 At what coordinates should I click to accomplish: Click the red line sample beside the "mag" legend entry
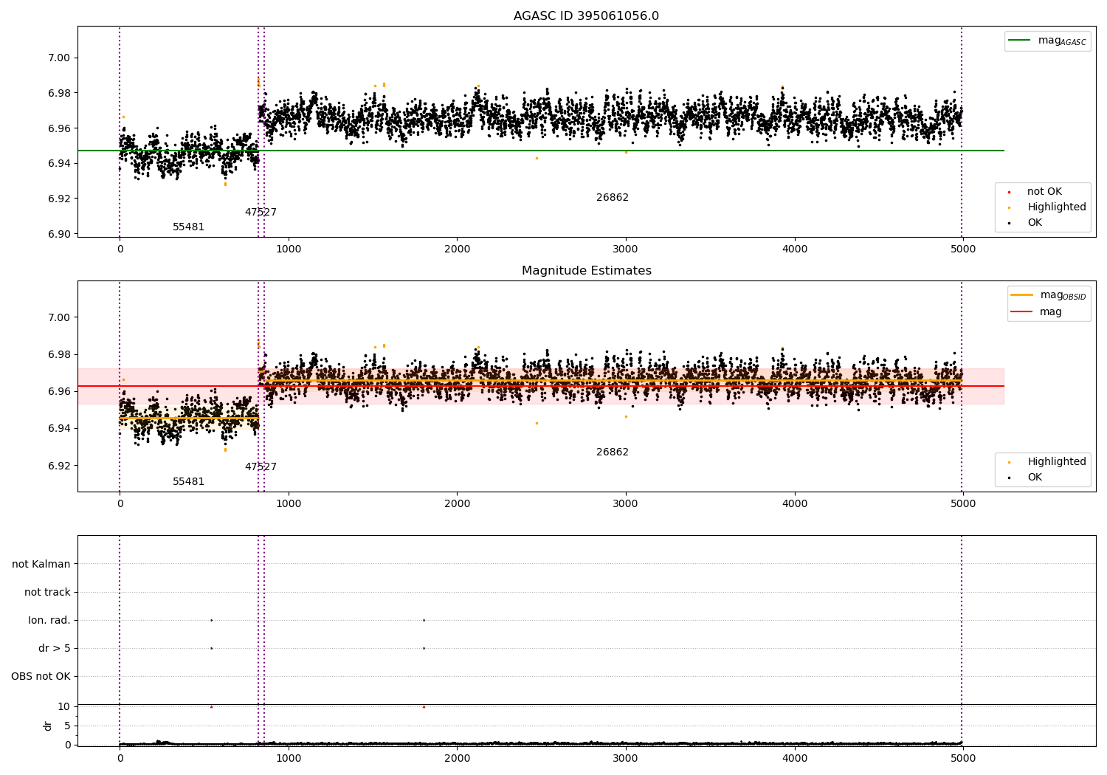pyautogui.click(x=1022, y=312)
